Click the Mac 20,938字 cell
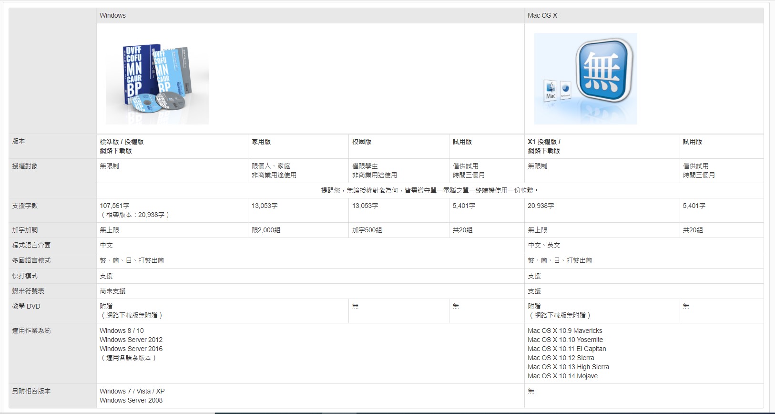775x414 pixels. (602, 210)
